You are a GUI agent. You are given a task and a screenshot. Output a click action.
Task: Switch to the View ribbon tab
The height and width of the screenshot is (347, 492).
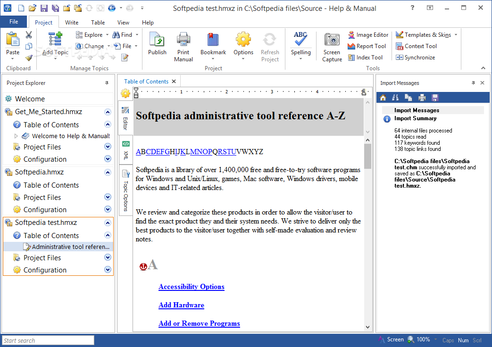123,23
